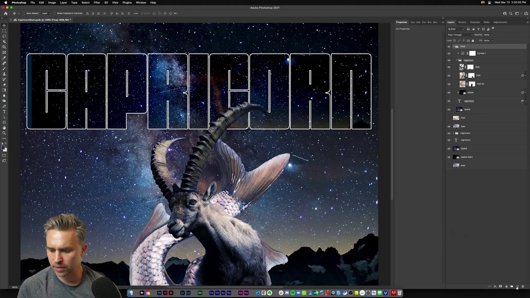Screen dimensions: 530x298
Task: Click the create new group folder icon
Action: click(x=512, y=286)
